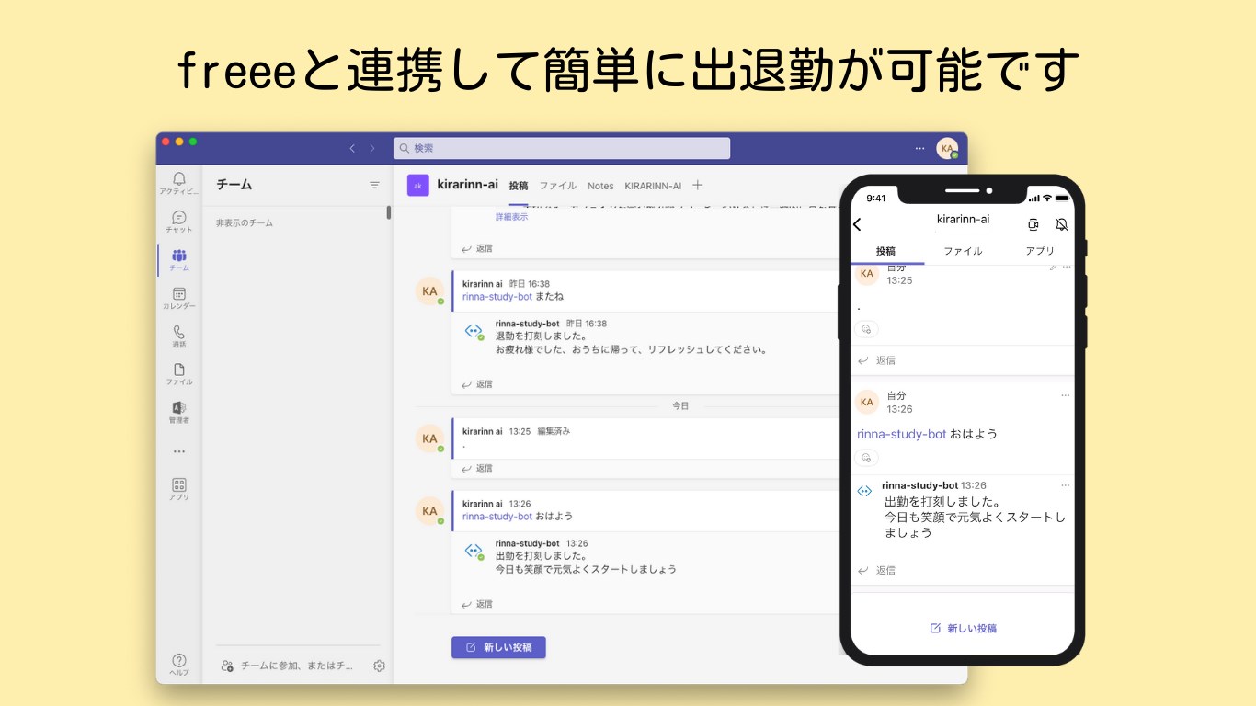The image size is (1256, 706).
Task: Click the filter icon beside チーム heading
Action: click(x=374, y=185)
